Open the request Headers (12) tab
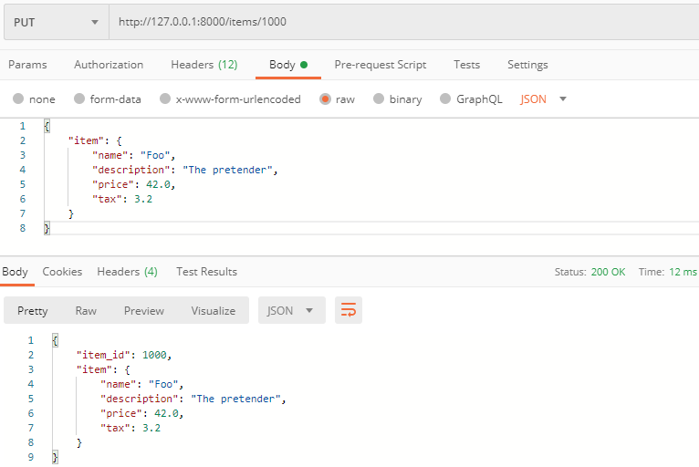The height and width of the screenshot is (467, 699). 203,65
